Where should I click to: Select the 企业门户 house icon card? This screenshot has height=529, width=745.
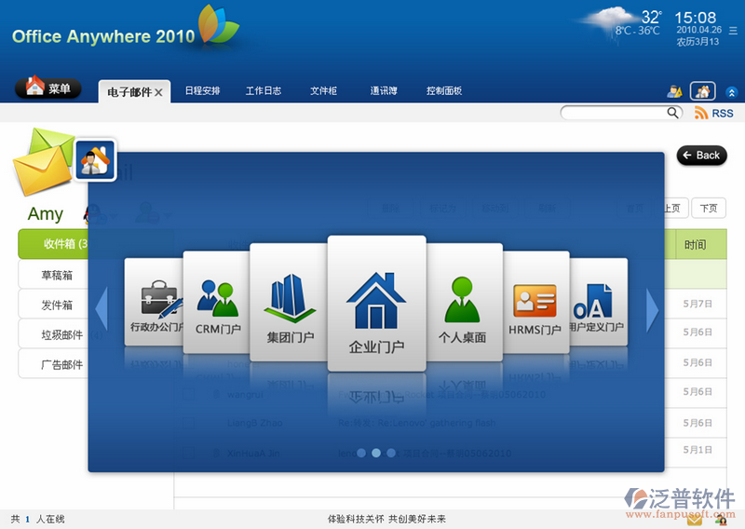tap(377, 304)
